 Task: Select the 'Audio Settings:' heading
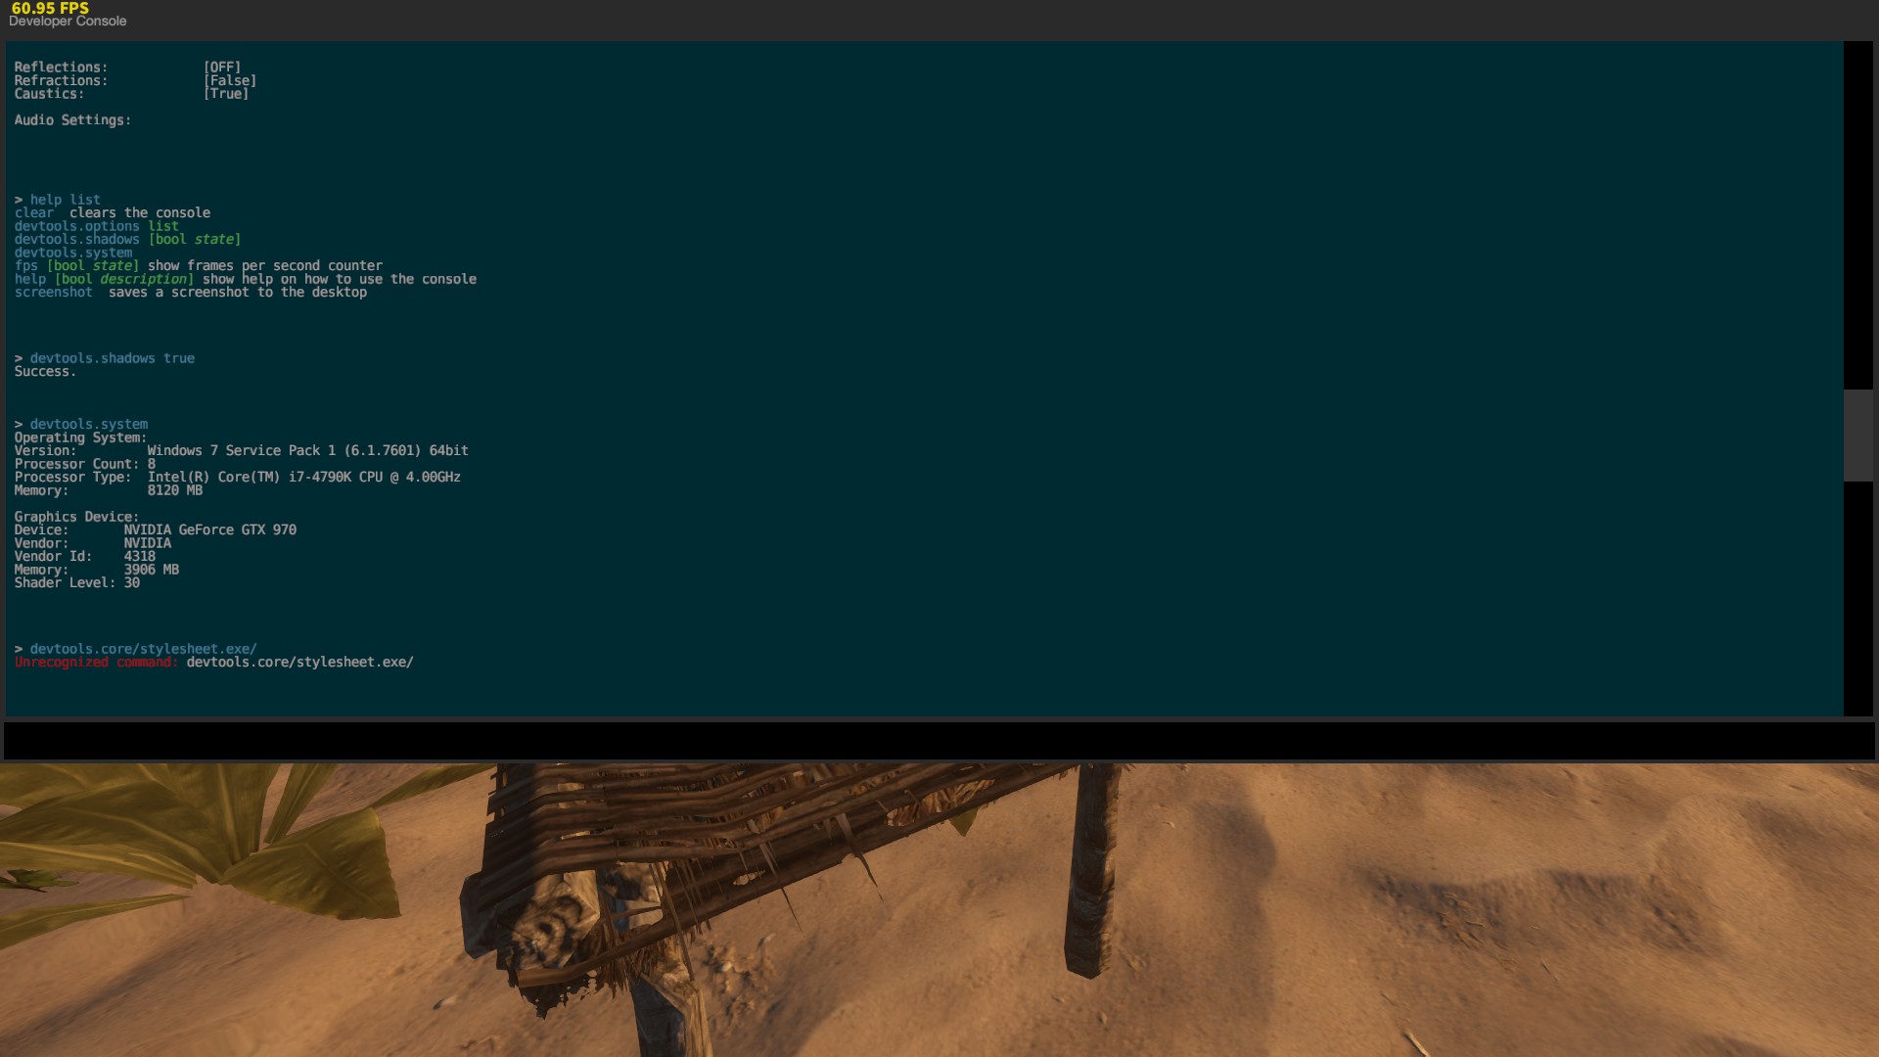click(72, 120)
